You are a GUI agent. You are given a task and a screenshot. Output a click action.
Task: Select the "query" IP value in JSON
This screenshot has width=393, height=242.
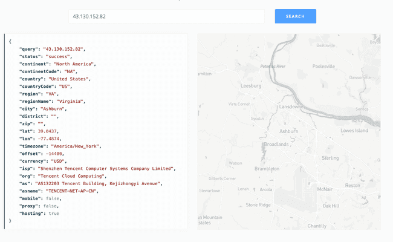click(x=63, y=49)
